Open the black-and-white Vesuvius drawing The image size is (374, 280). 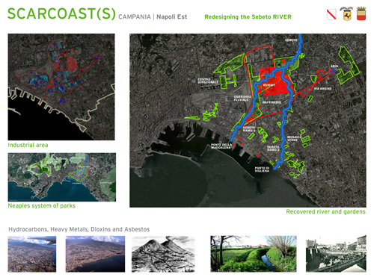pyautogui.click(x=163, y=254)
